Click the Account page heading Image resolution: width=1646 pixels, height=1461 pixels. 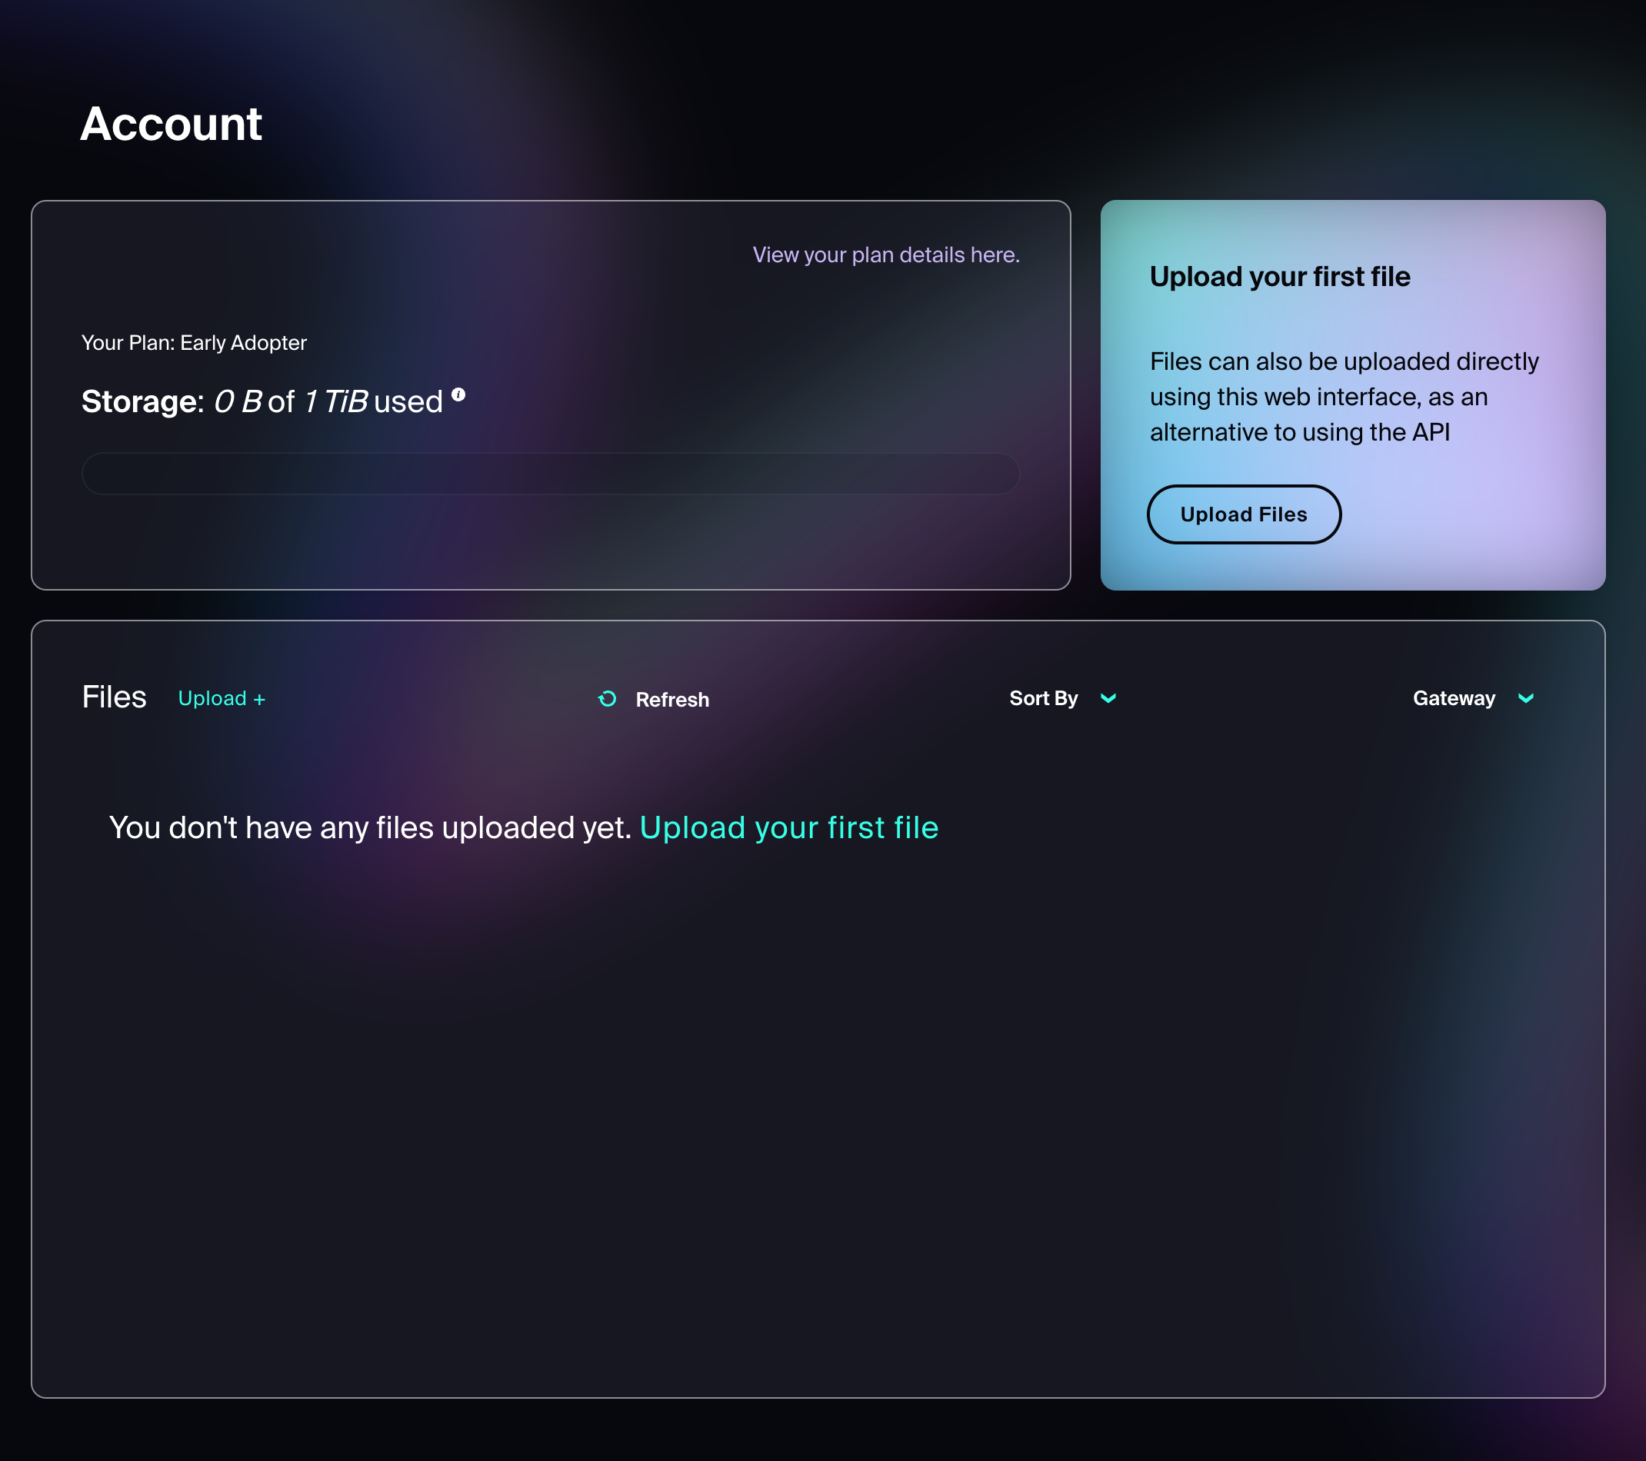click(171, 124)
